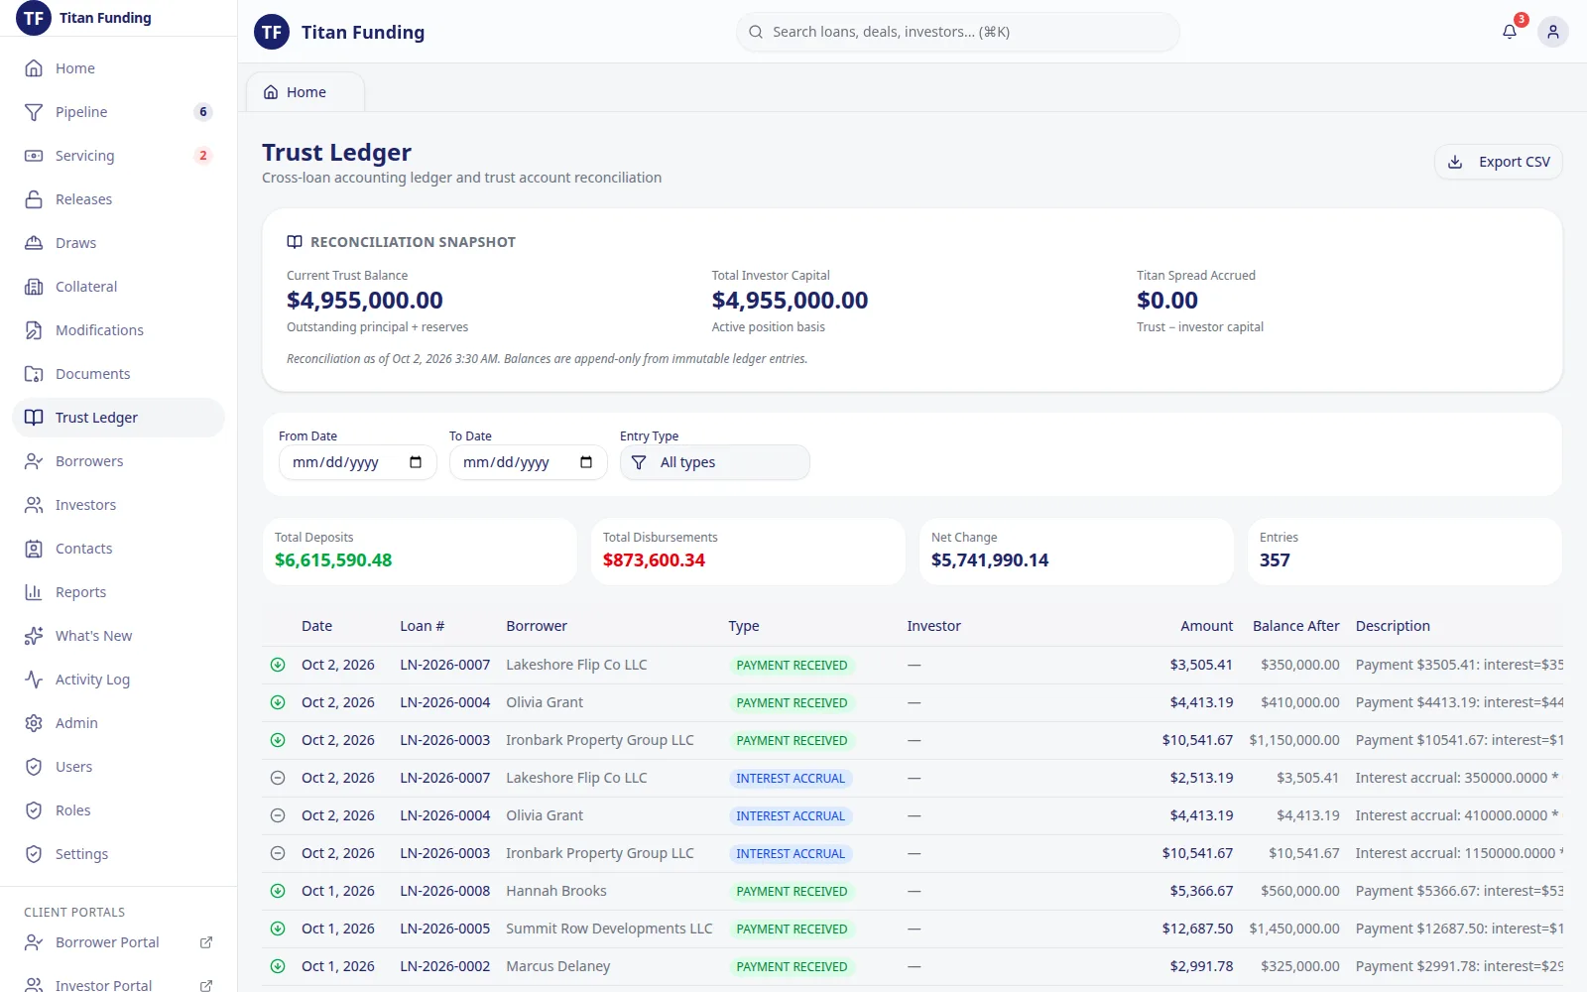Open Contacts from the sidebar
1587x992 pixels.
point(118,549)
